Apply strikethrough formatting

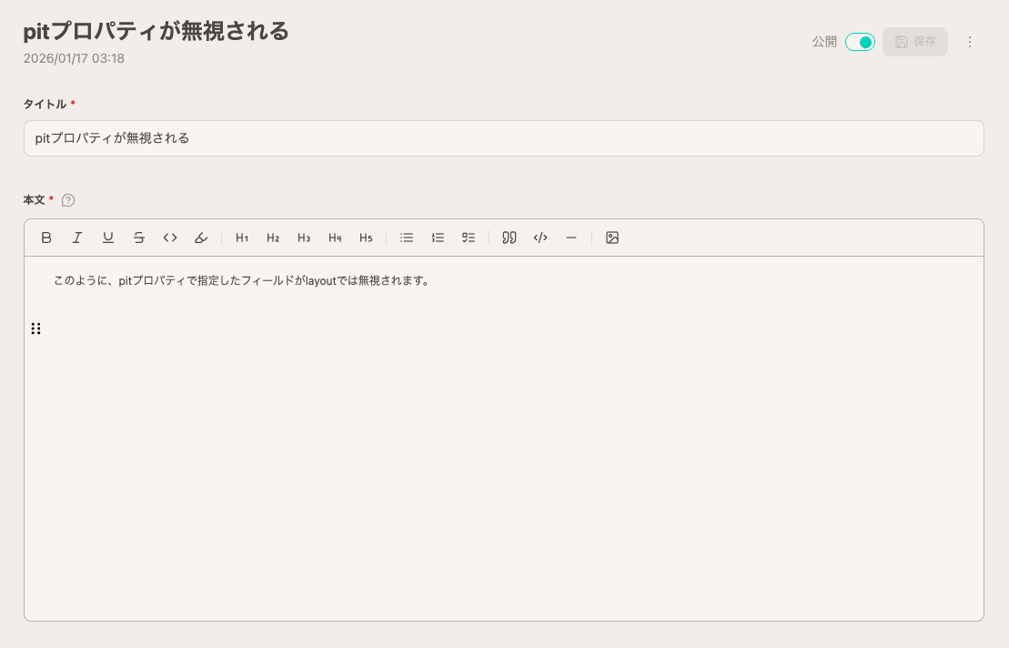point(139,238)
